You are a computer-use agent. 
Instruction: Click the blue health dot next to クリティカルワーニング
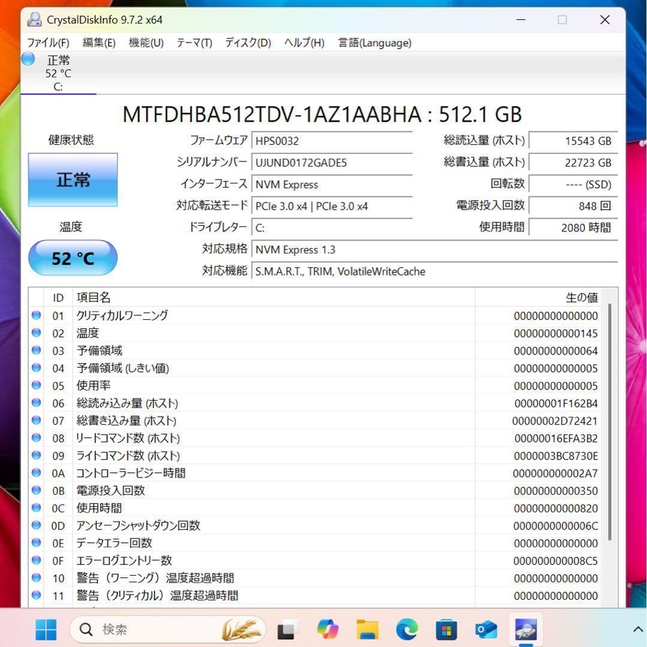click(x=36, y=315)
